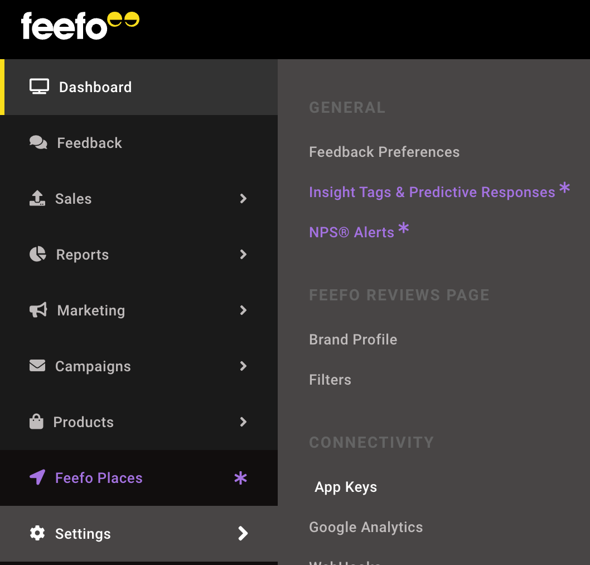
Task: Open NPS Alerts settings page
Action: pos(351,232)
